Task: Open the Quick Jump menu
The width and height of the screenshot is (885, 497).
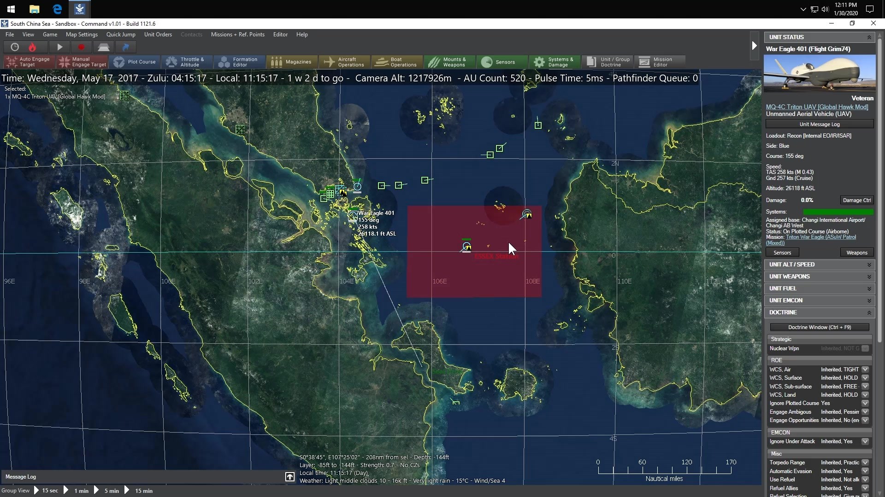Action: pyautogui.click(x=121, y=35)
